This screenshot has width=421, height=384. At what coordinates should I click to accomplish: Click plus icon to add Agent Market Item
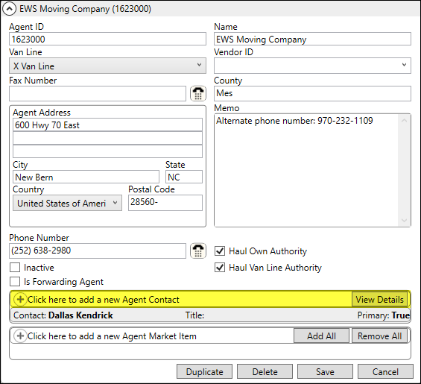coord(20,336)
